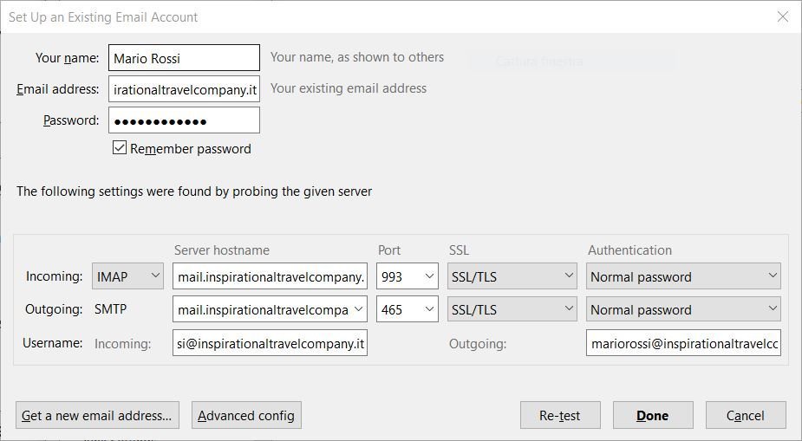The height and width of the screenshot is (441, 802).
Task: Close the email account setup dialog
Action: (x=782, y=16)
